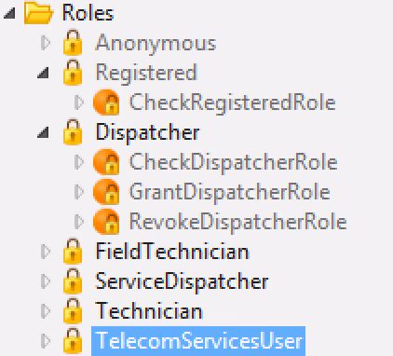393x356 pixels.
Task: Select the Technician role label
Action: [x=149, y=311]
